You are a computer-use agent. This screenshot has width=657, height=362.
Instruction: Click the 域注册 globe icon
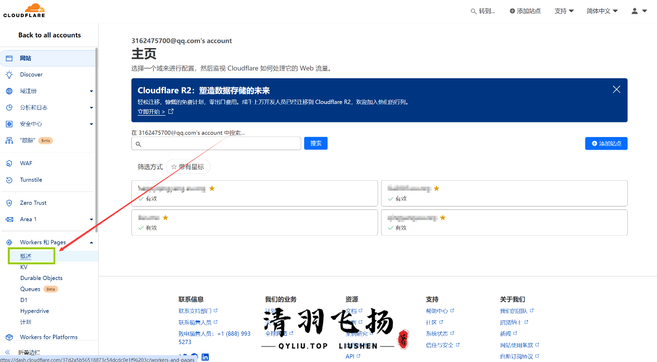[9, 91]
